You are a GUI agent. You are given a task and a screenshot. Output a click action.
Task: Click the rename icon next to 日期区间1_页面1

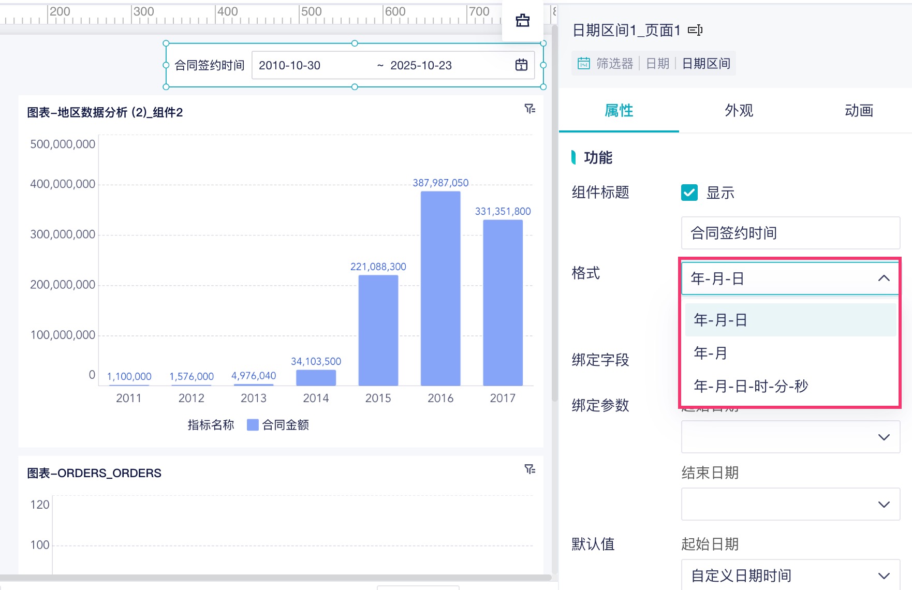[x=695, y=31]
